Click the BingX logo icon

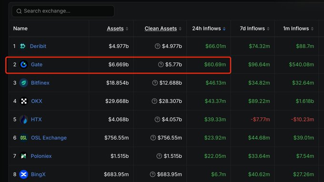pos(23,174)
